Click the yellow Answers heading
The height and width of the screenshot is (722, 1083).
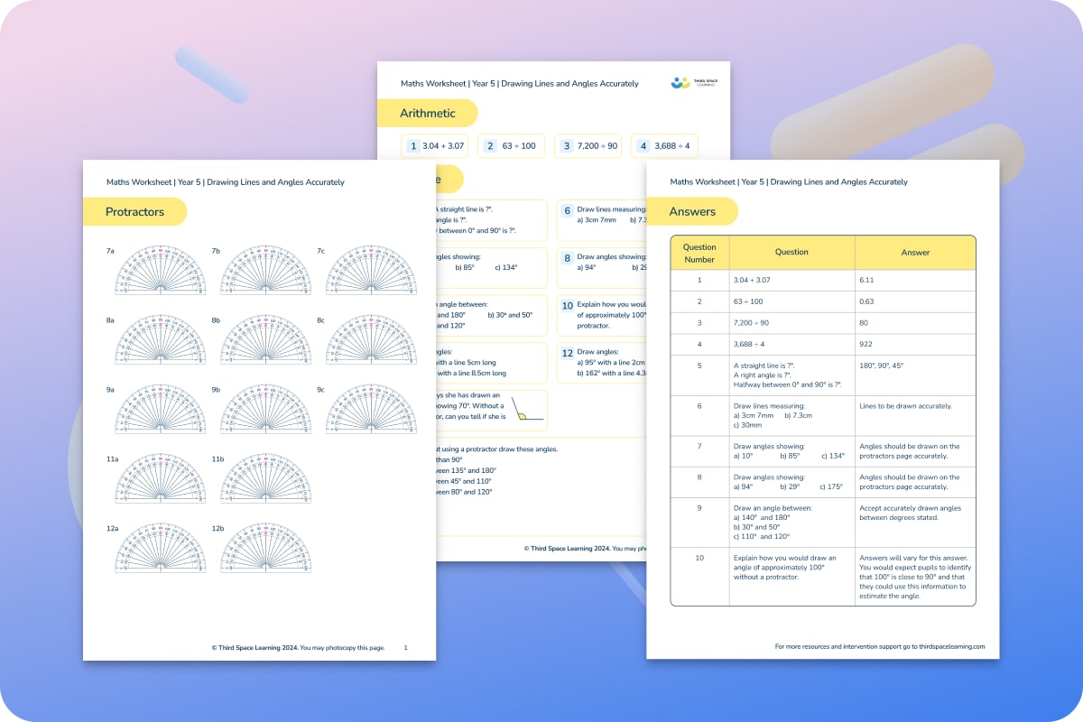tap(692, 211)
